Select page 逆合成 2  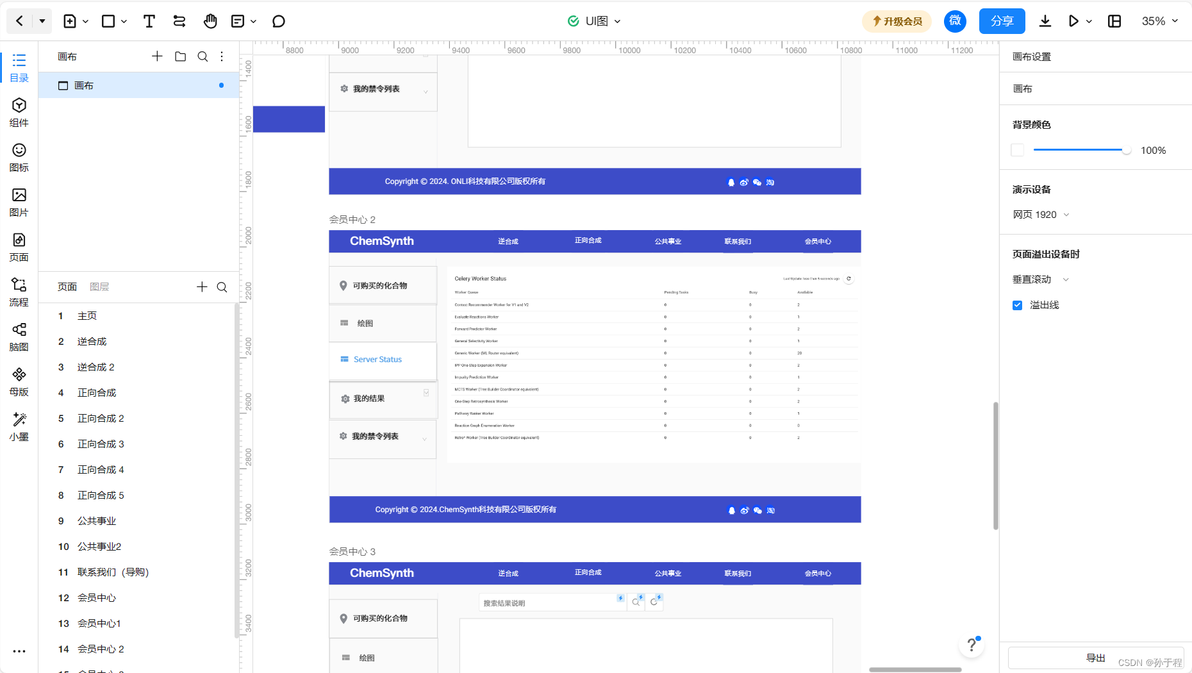tap(138, 367)
